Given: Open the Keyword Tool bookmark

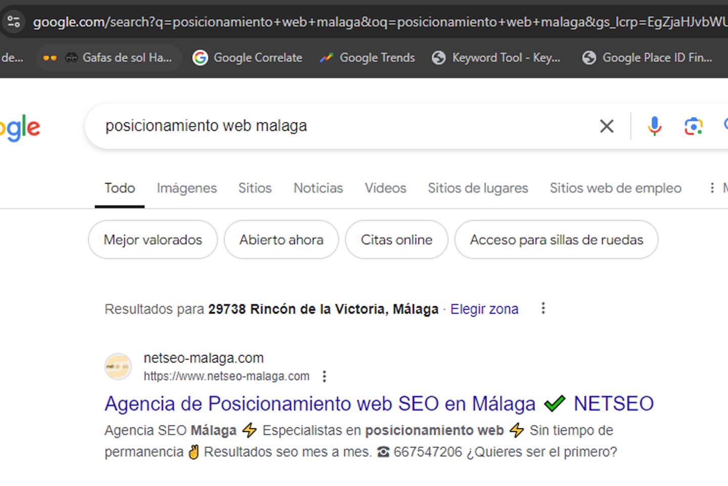Looking at the screenshot, I should click(496, 58).
